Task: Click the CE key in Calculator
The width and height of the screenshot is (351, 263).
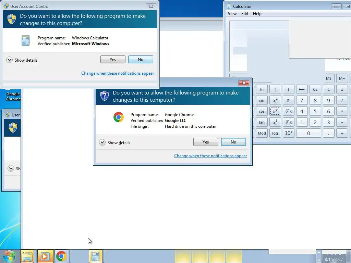Action: [x=315, y=89]
